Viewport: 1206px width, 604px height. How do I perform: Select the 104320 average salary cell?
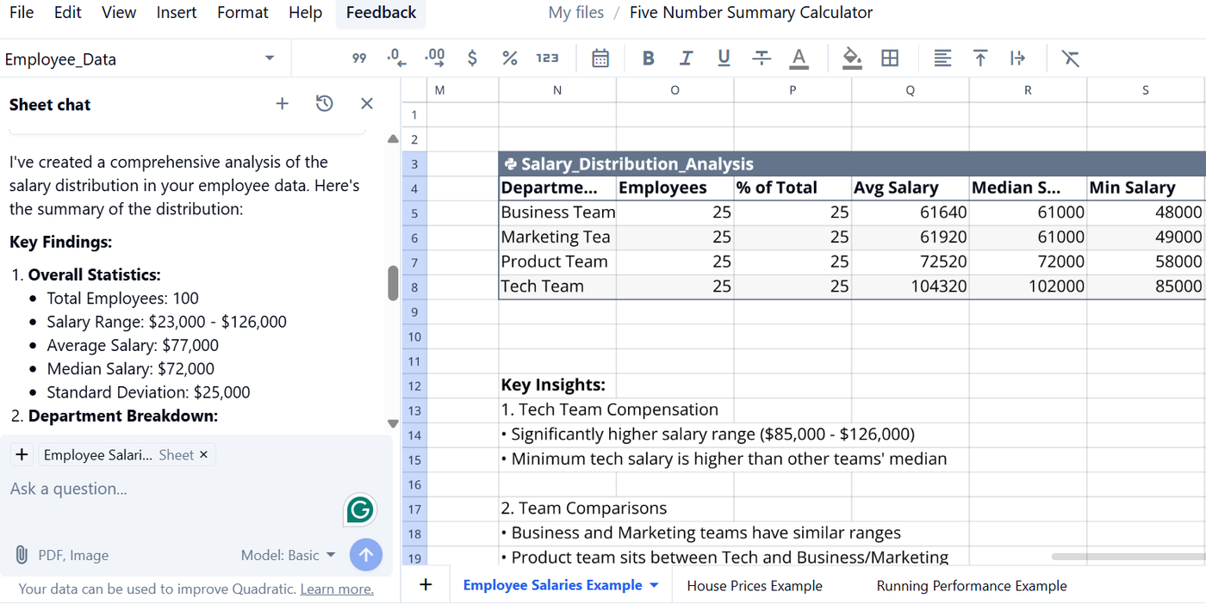911,287
